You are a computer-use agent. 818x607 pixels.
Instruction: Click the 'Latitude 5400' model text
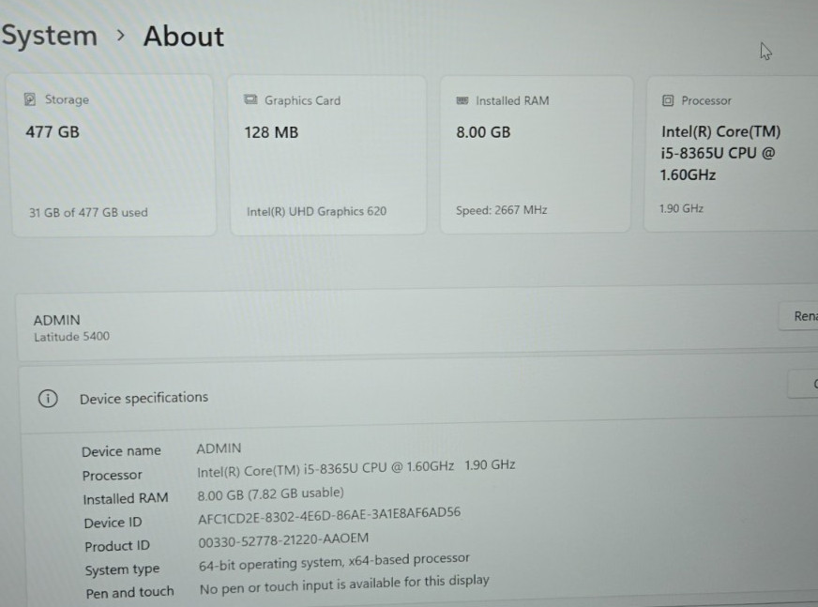pyautogui.click(x=72, y=337)
